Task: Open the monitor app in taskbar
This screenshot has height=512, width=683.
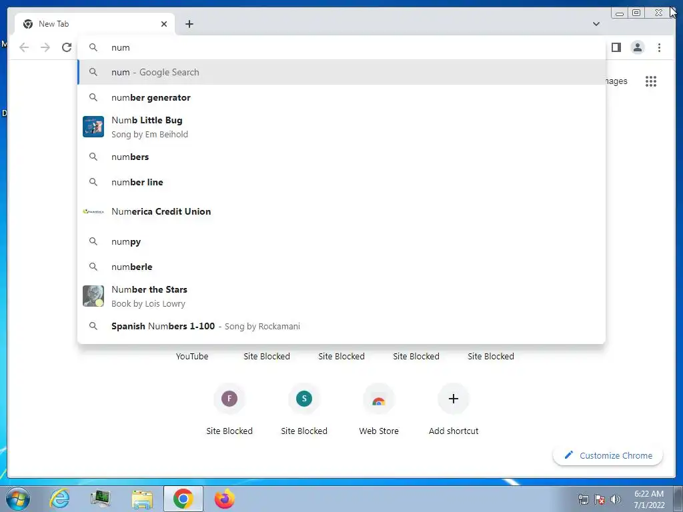Action: 101,499
